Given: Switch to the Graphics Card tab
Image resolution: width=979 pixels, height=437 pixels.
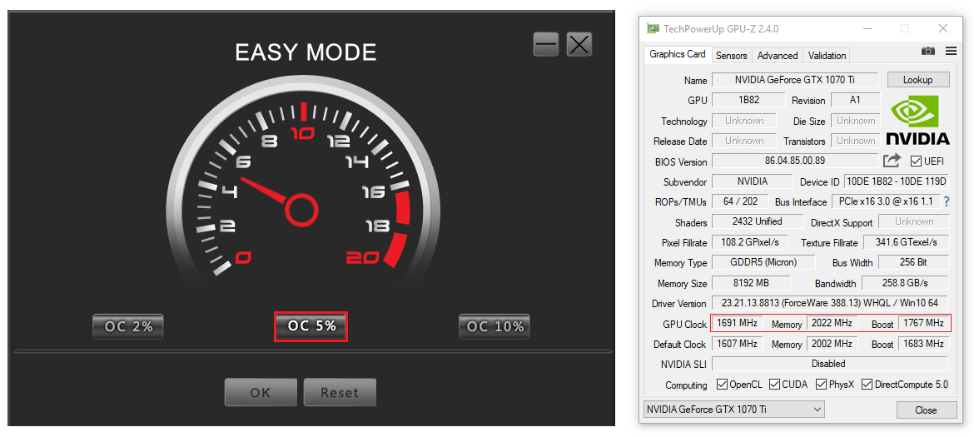Looking at the screenshot, I should coord(678,54).
